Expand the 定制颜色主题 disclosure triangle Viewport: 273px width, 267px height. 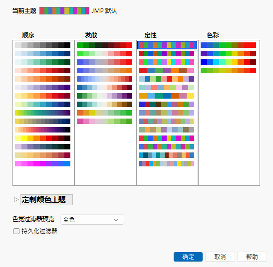[x=16, y=199]
